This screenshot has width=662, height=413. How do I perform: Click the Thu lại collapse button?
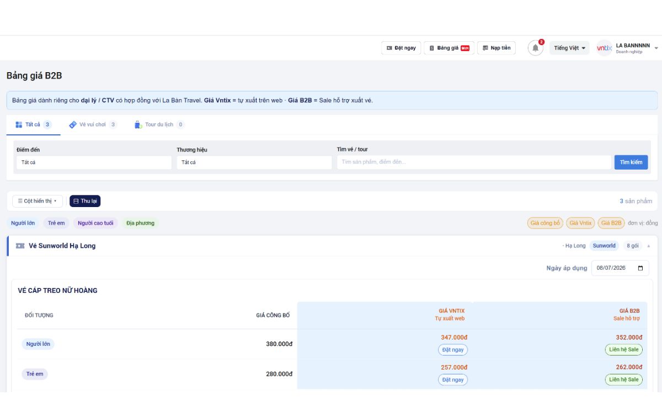[85, 201]
